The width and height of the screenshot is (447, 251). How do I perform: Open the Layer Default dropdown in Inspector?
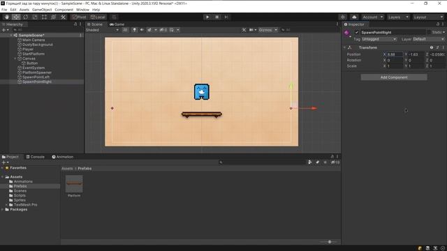[428, 39]
